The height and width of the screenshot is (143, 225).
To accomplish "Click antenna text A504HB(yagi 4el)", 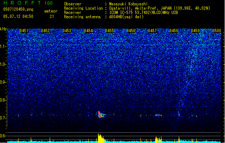I will 126,17.
